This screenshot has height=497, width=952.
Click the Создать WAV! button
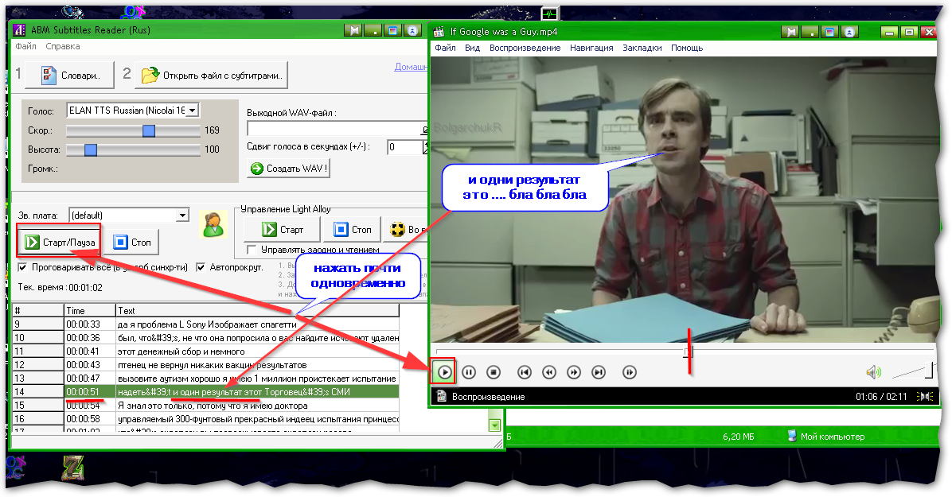pos(288,168)
